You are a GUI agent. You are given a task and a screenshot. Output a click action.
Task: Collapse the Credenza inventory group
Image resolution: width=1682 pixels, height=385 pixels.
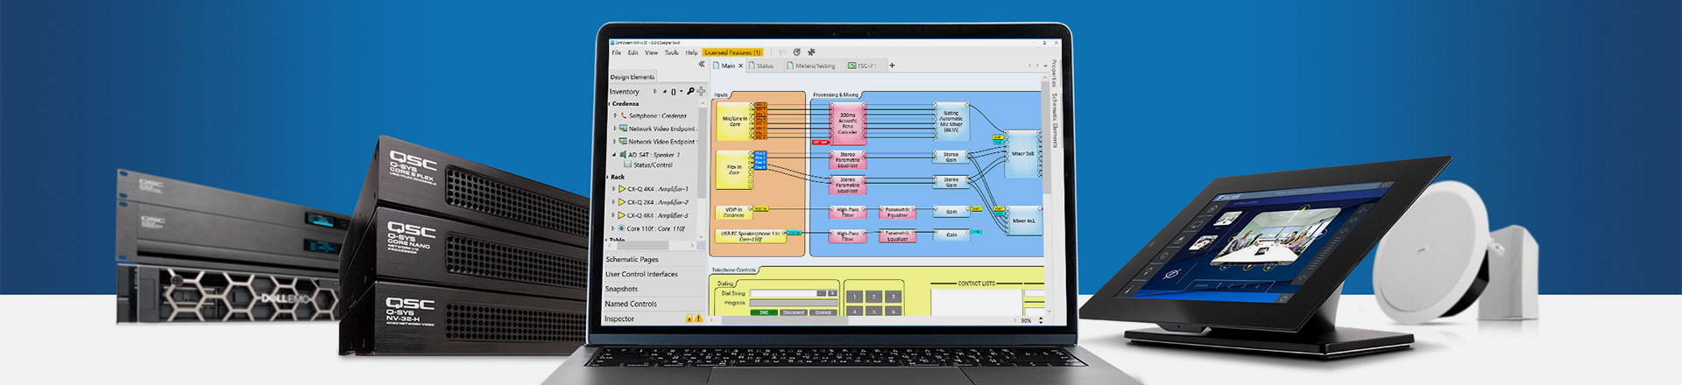[608, 103]
